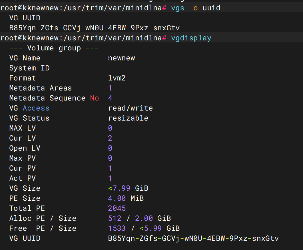This screenshot has height=250, width=303.
Task: Click the VG Status value resizable
Action: [128, 118]
